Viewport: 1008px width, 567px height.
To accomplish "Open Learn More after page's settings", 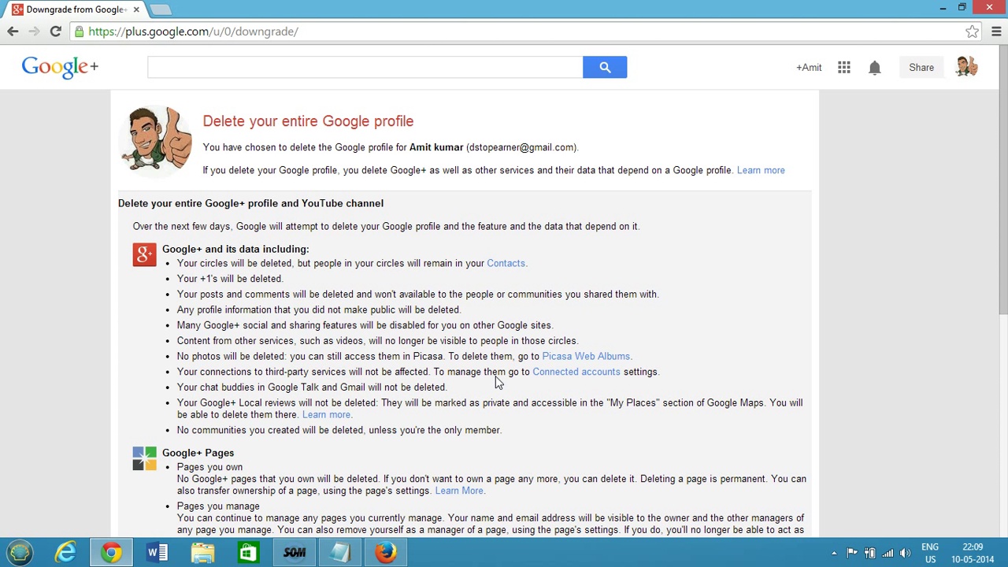I will [x=459, y=491].
